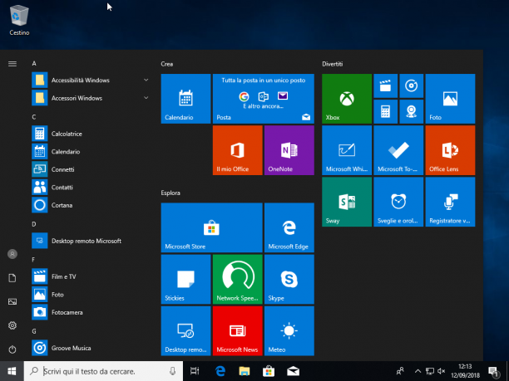The width and height of the screenshot is (509, 381).
Task: Click the letter F group header
Action: tap(33, 260)
